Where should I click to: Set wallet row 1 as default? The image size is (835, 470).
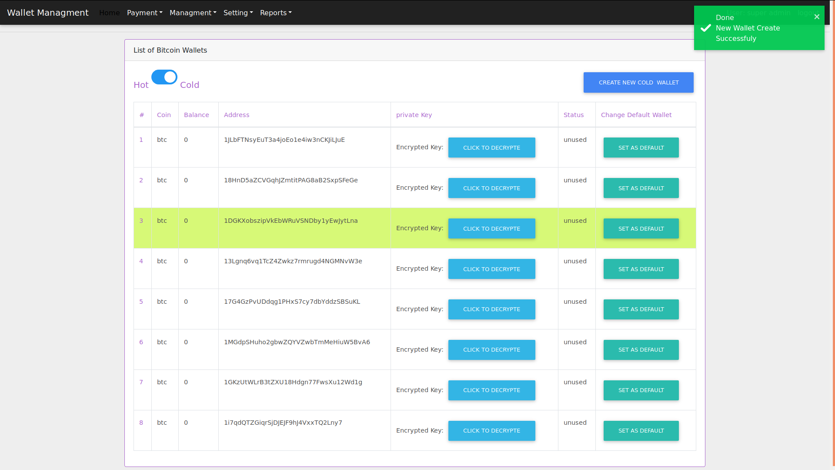(641, 148)
